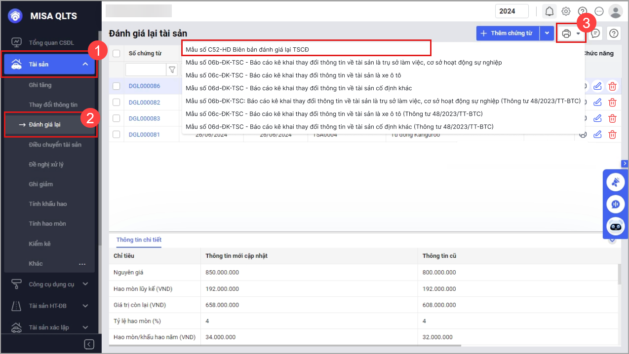
Task: Select Mẫu số C52-HD Biên bản đánh giá lại TSCĐ
Action: pyautogui.click(x=306, y=49)
